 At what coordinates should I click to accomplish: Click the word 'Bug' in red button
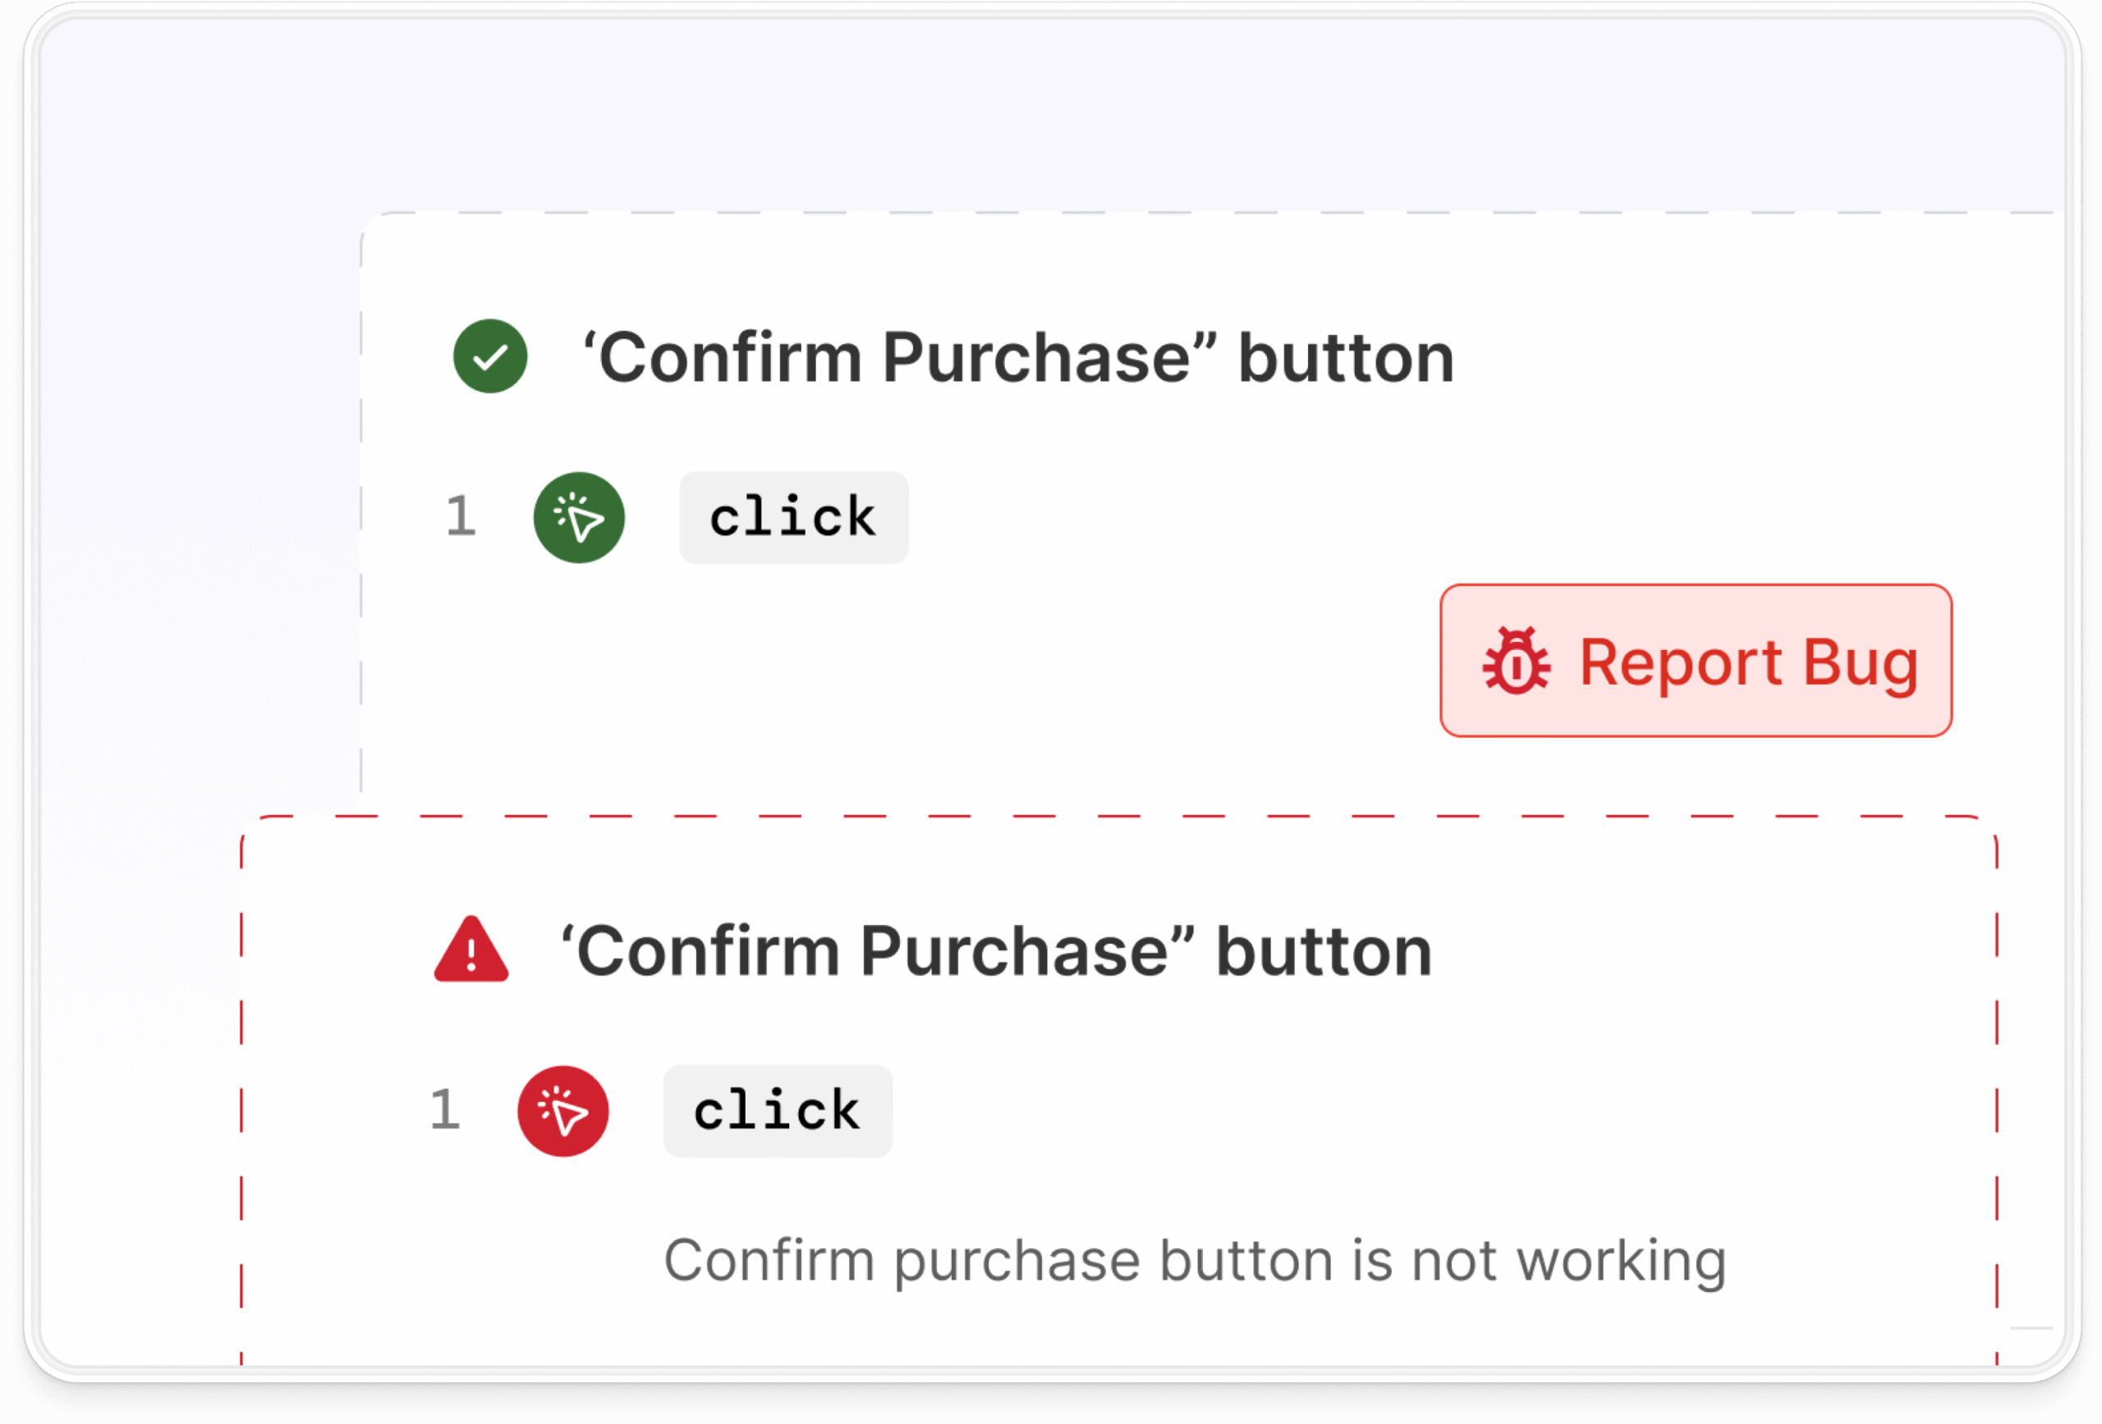(1861, 665)
